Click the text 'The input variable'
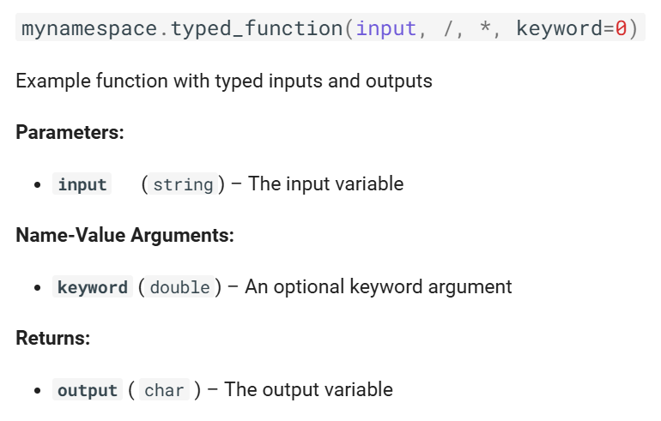The height and width of the screenshot is (421, 661). (x=326, y=183)
